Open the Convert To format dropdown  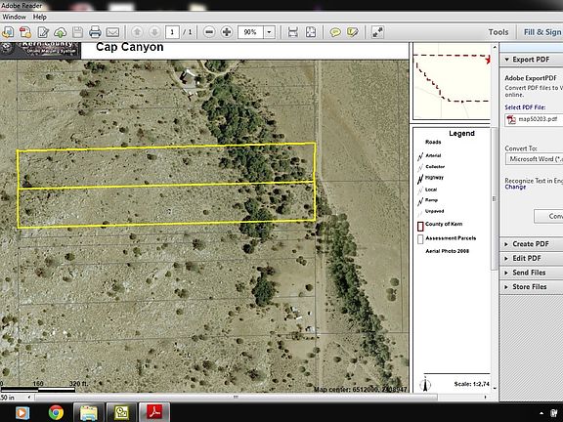click(x=534, y=159)
